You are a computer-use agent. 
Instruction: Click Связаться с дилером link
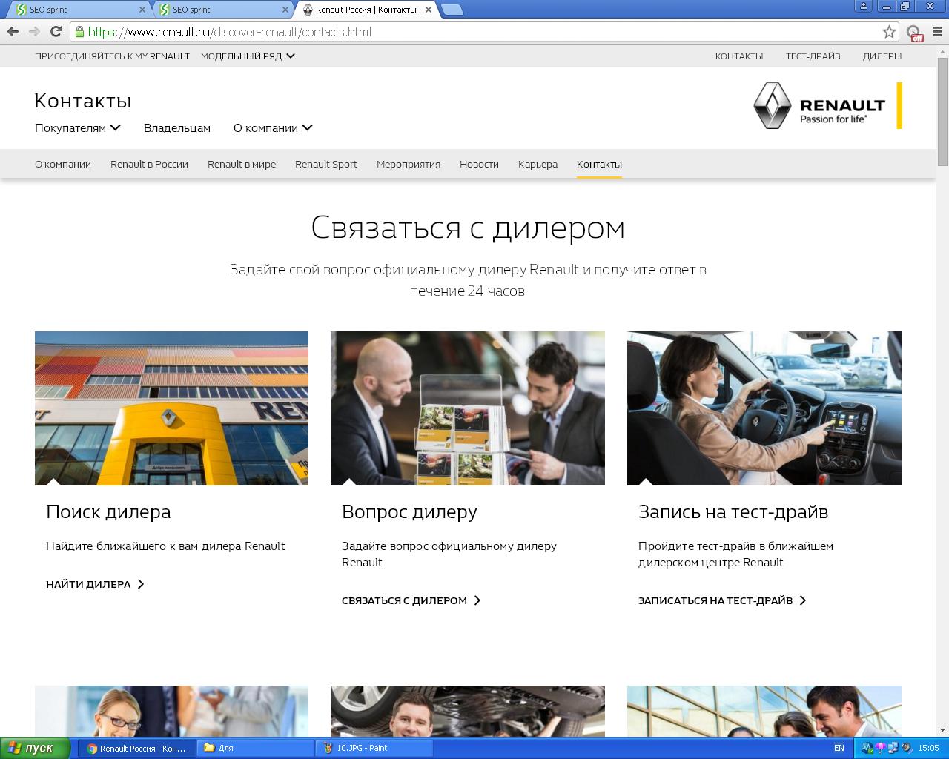(404, 600)
